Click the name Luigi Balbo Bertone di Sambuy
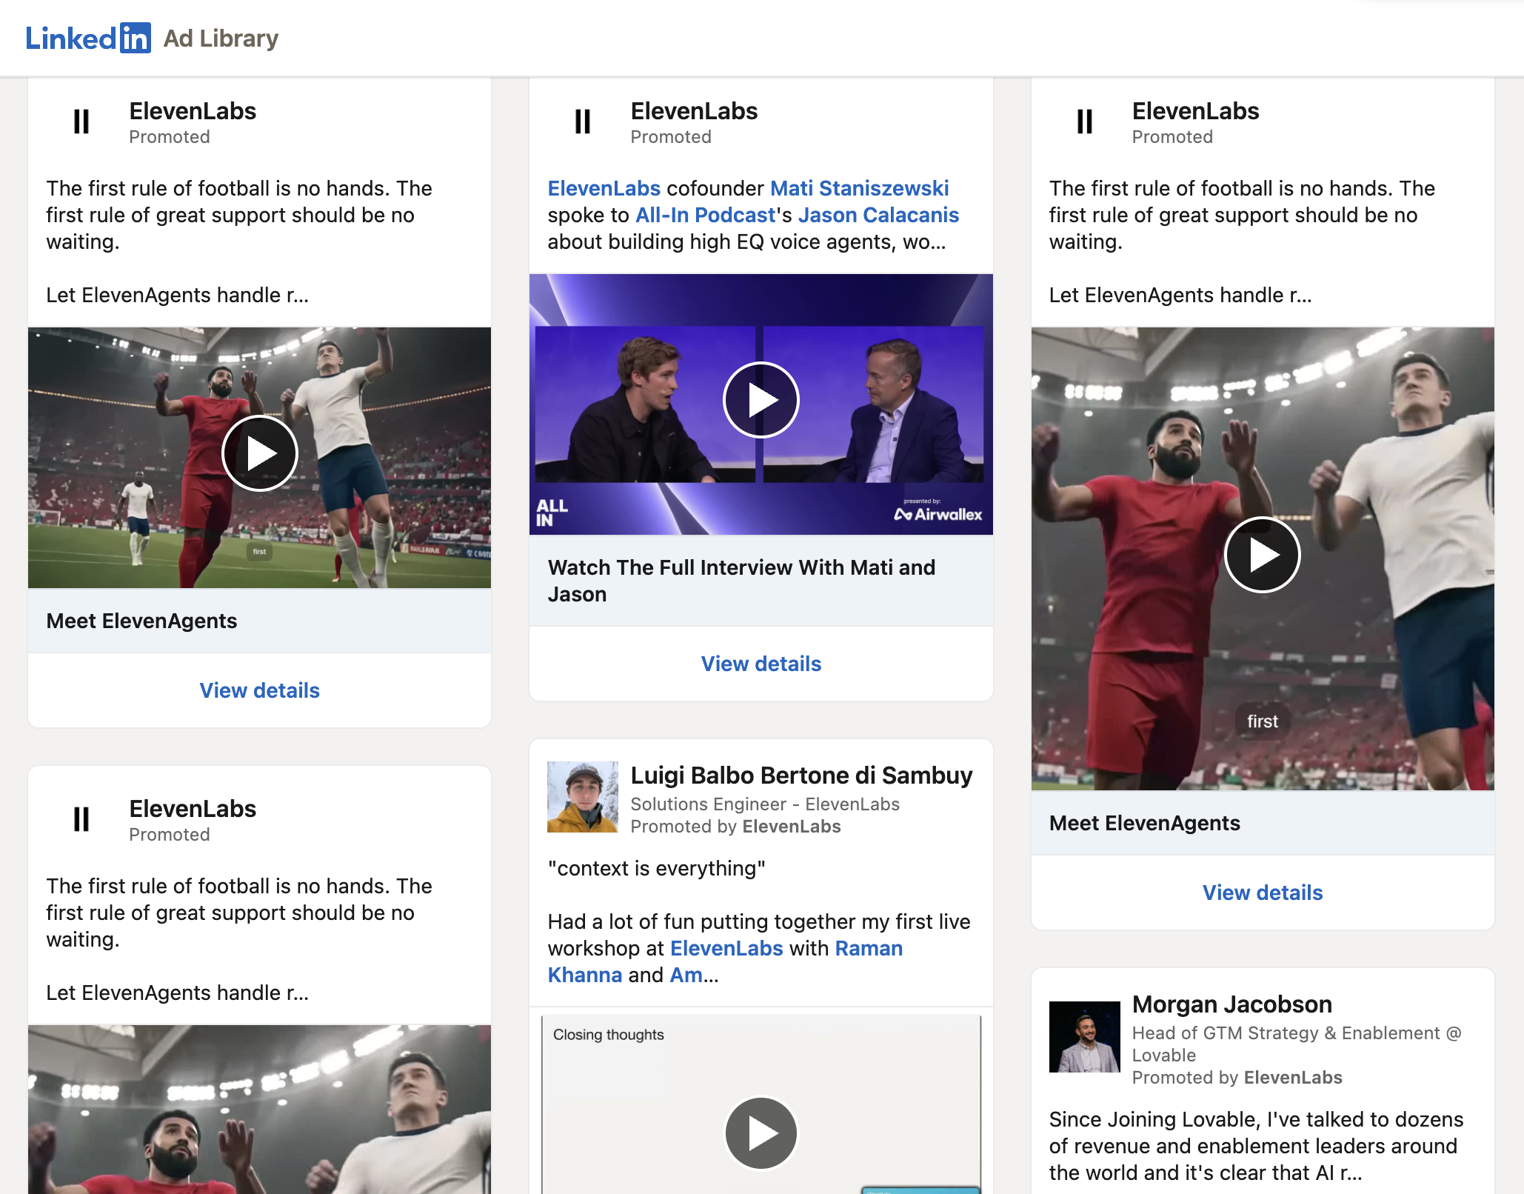Image resolution: width=1524 pixels, height=1194 pixels. coord(802,775)
